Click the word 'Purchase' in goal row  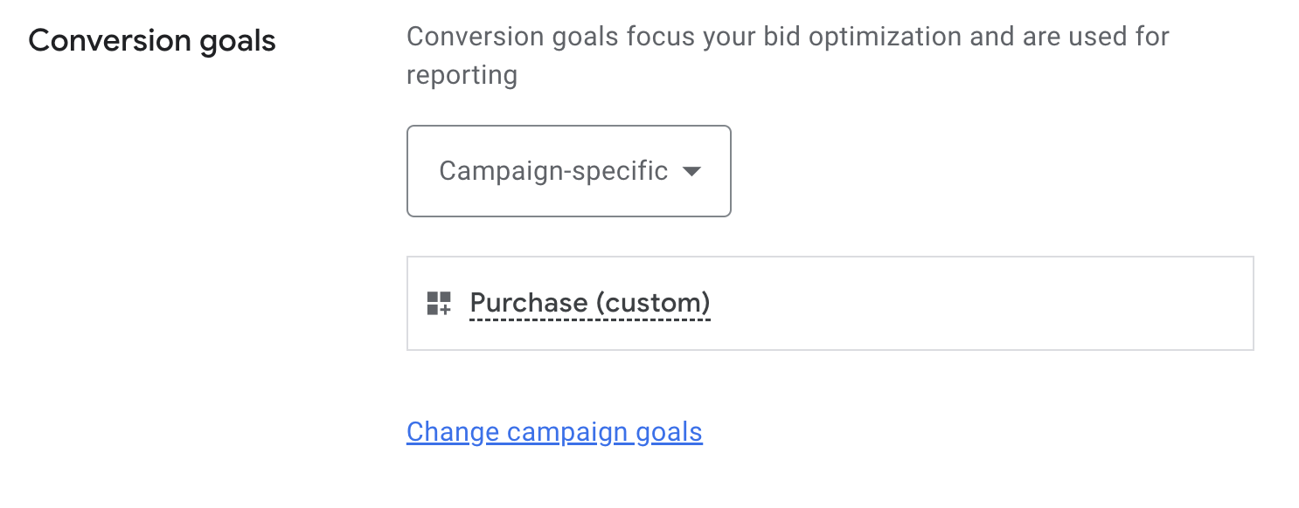(x=529, y=304)
